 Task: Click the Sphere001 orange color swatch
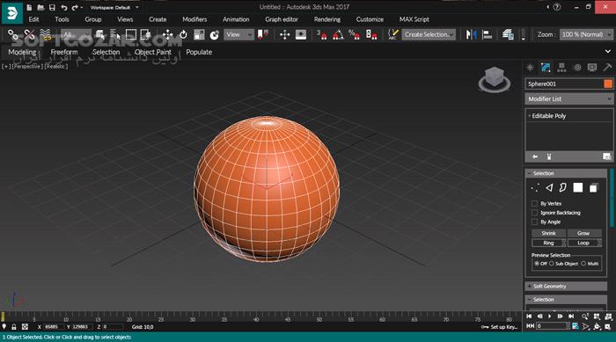(x=608, y=84)
